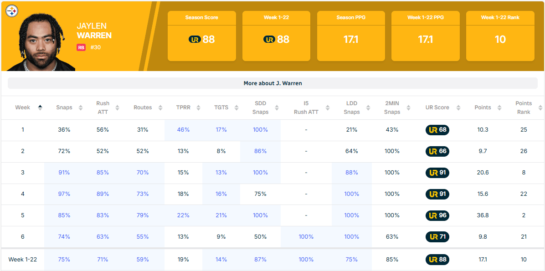This screenshot has width=545, height=271.
Task: Click Week 6 TGTS value 9%
Action: (x=221, y=237)
